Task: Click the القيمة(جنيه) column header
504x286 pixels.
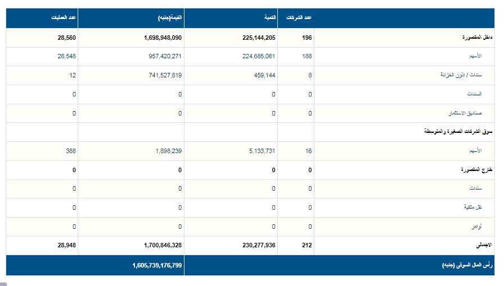Action: point(169,18)
